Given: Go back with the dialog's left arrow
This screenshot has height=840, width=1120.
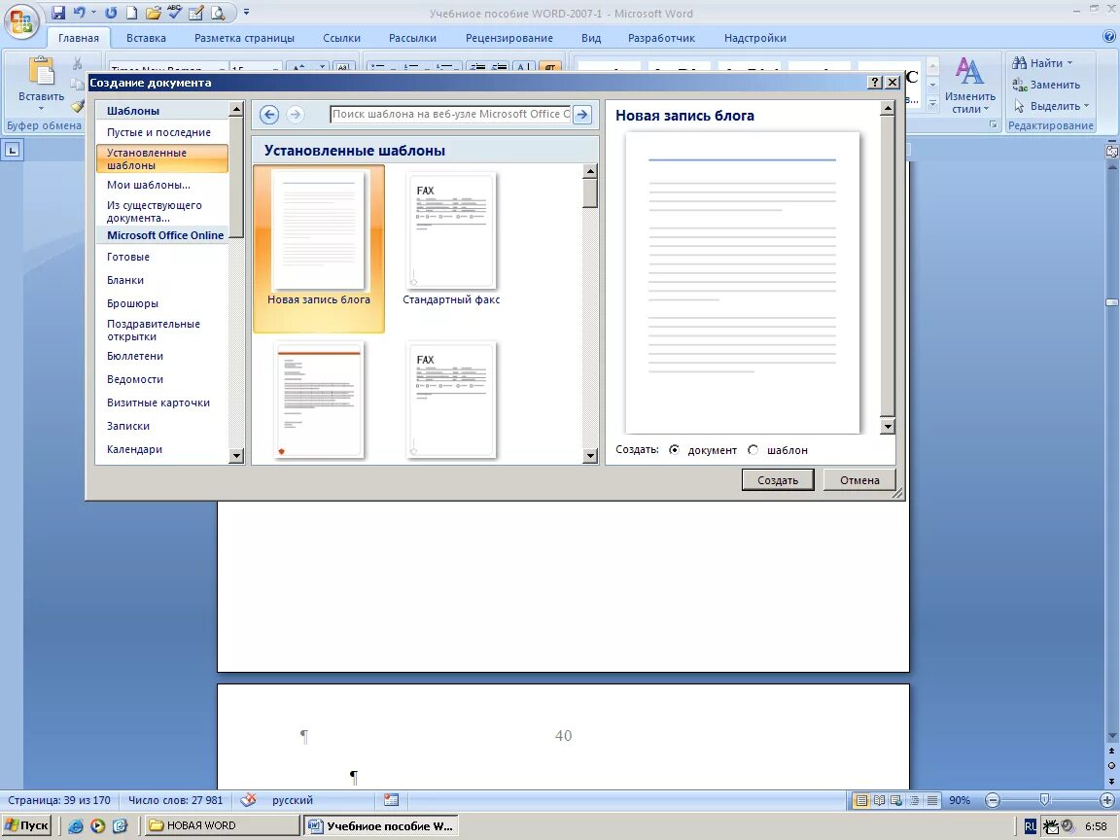Looking at the screenshot, I should (269, 115).
